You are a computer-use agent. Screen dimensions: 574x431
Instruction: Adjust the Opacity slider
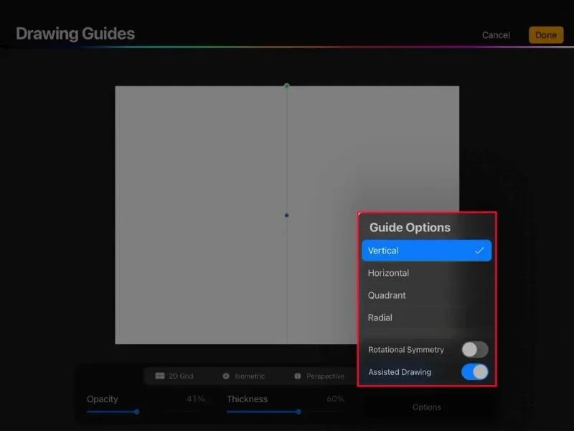(136, 412)
